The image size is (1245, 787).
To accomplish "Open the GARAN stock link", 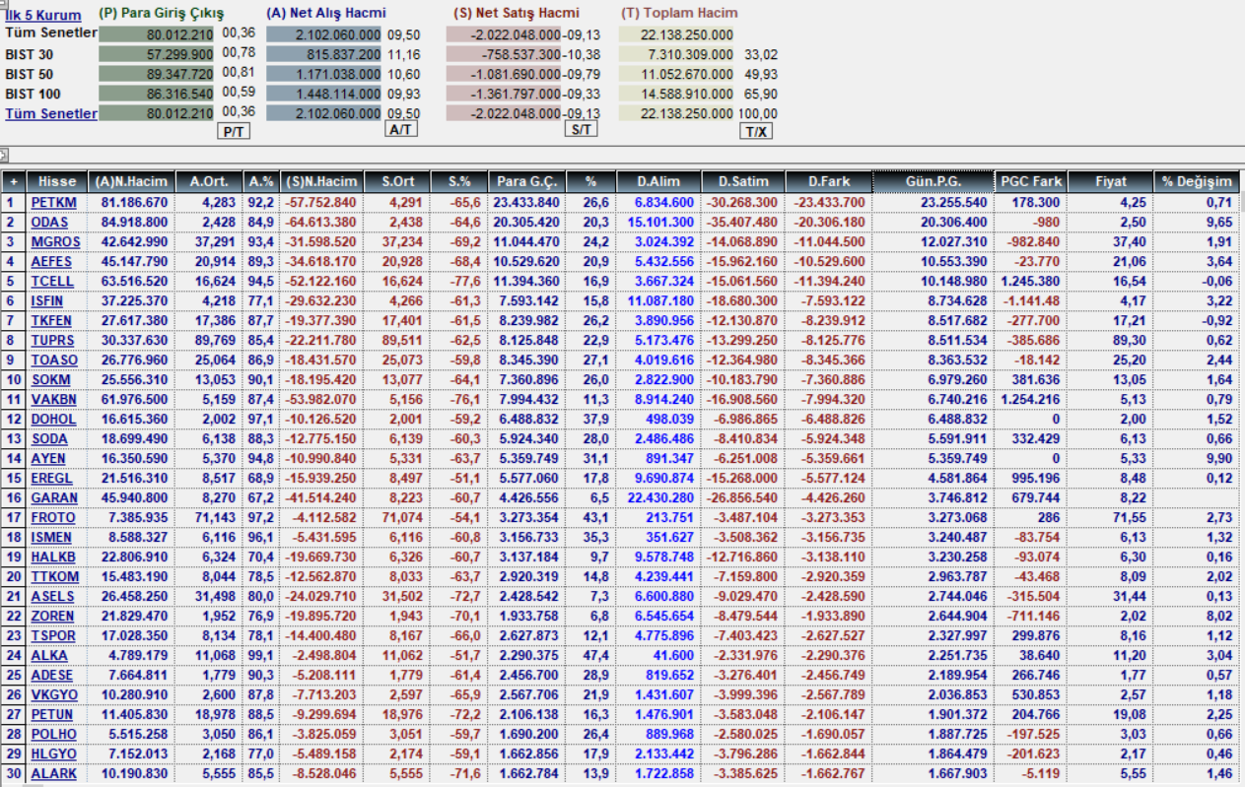I will point(53,497).
